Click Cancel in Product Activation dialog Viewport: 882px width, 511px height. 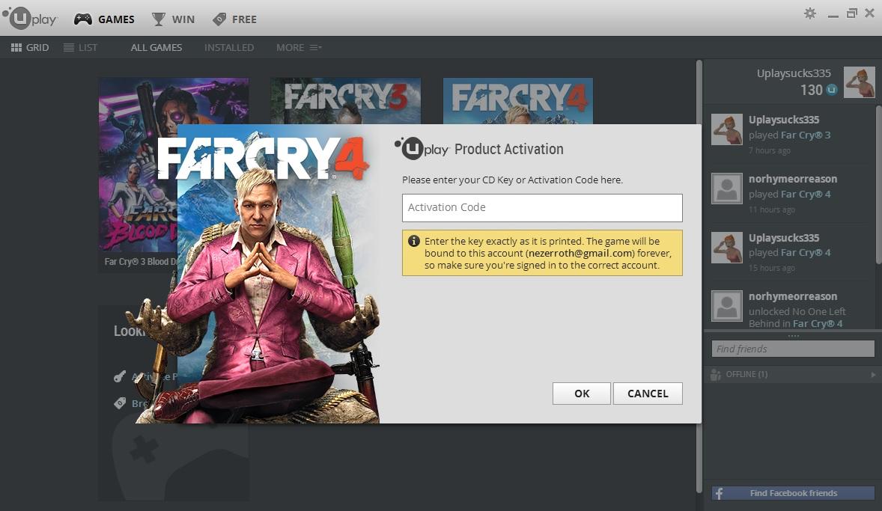(x=648, y=394)
